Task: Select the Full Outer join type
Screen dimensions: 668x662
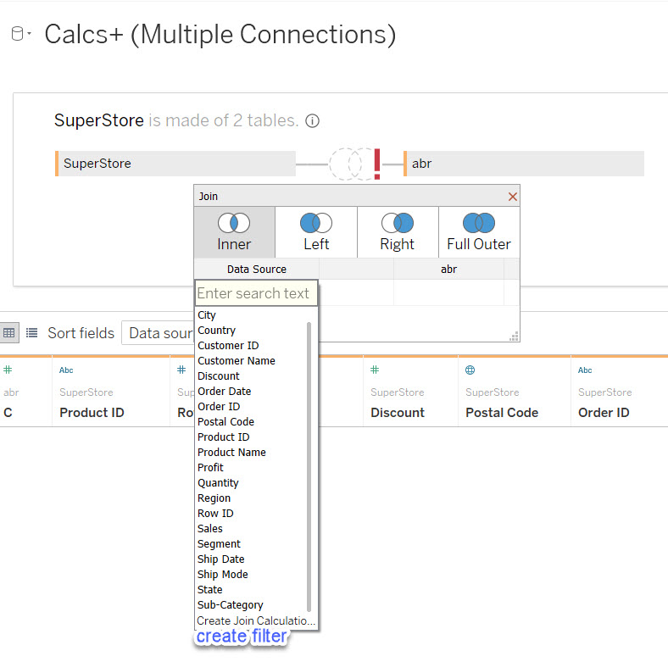Action: click(x=479, y=232)
